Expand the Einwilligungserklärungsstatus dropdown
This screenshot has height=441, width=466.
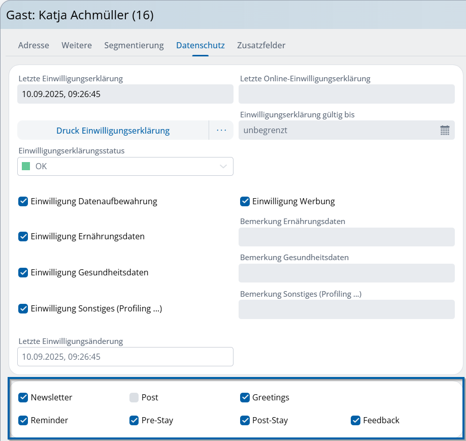pyautogui.click(x=223, y=166)
